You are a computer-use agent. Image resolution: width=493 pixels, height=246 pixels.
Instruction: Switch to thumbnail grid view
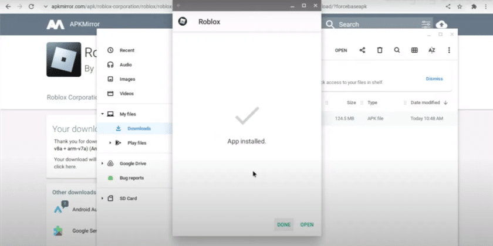pyautogui.click(x=414, y=50)
